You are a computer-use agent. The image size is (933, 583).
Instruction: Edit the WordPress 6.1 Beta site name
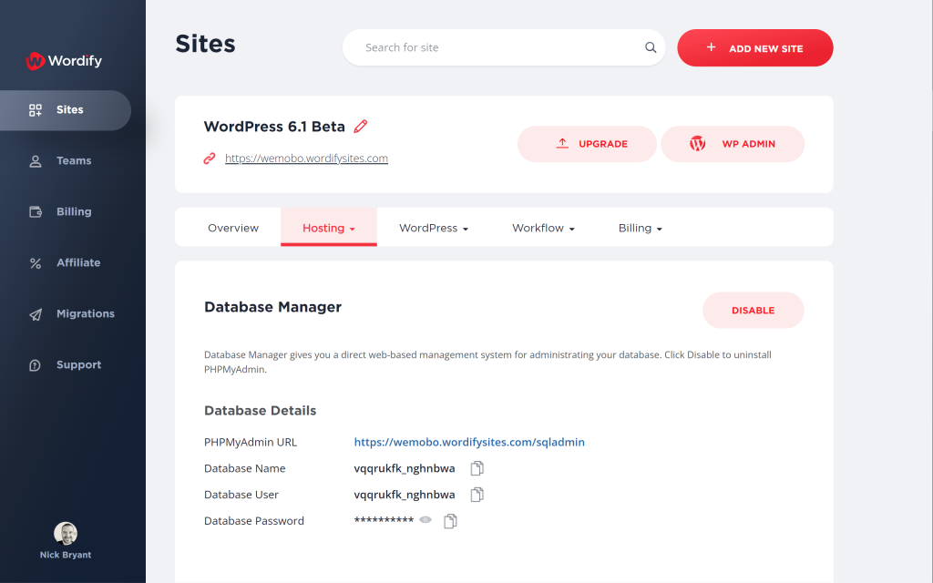click(x=360, y=127)
